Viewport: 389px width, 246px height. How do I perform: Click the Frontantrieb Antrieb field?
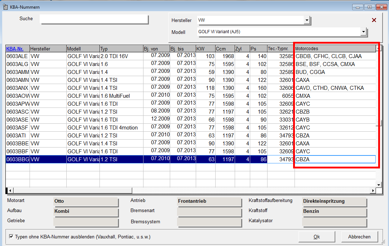(x=209, y=201)
